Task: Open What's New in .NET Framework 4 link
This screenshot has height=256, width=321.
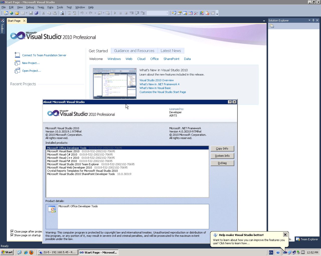Action: click(159, 84)
